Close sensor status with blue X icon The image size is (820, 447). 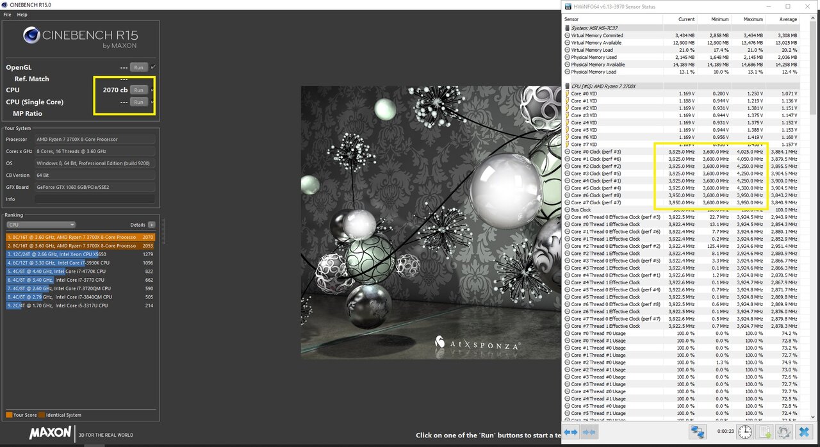point(805,432)
